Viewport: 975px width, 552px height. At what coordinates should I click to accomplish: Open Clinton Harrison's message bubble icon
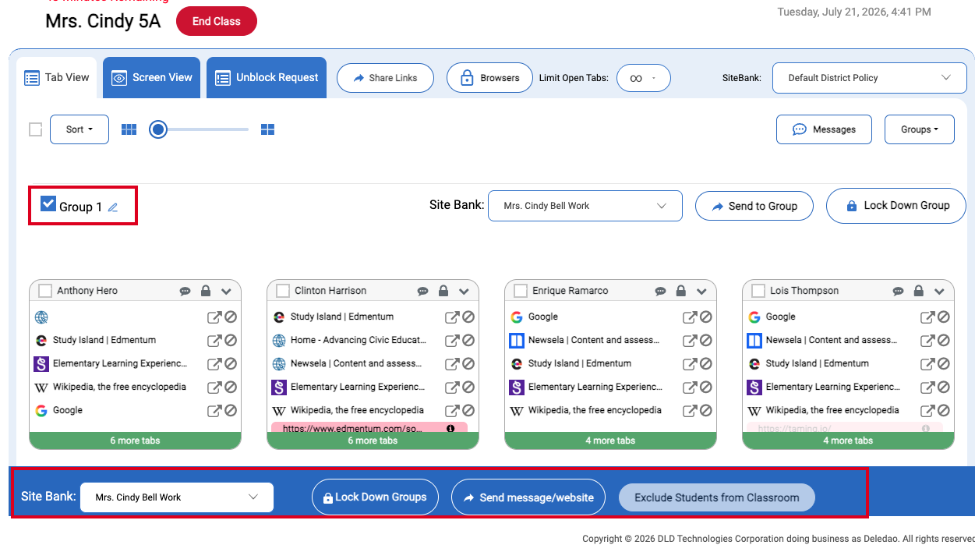pos(423,291)
